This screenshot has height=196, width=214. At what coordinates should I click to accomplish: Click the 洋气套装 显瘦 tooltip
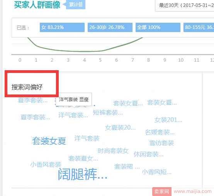click(74, 100)
